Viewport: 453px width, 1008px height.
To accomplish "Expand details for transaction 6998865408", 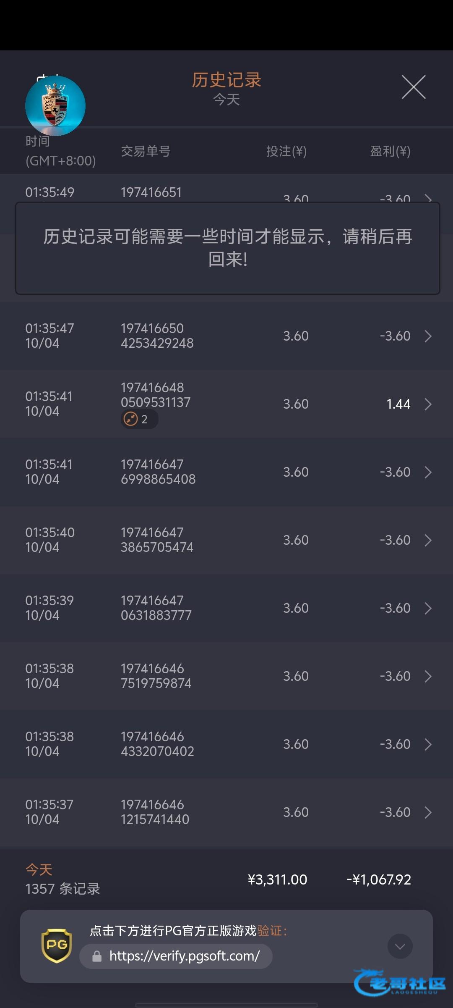I will [428, 472].
